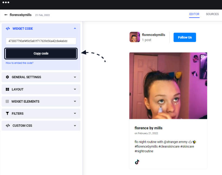Open 'How to embed the code?' link
The image size is (222, 175).
coord(20,63)
